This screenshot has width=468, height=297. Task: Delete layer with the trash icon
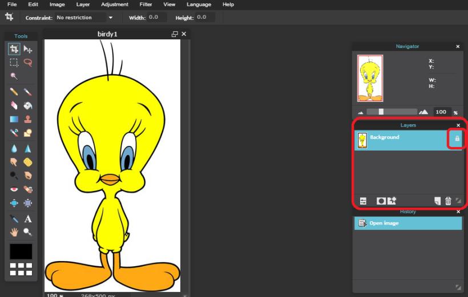tap(448, 201)
